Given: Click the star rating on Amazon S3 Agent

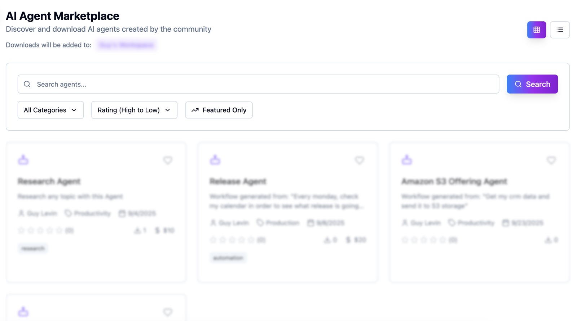Looking at the screenshot, I should pos(424,240).
